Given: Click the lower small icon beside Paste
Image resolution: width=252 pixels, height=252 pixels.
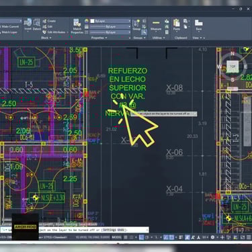Looking at the screenshot, I should [185, 27].
